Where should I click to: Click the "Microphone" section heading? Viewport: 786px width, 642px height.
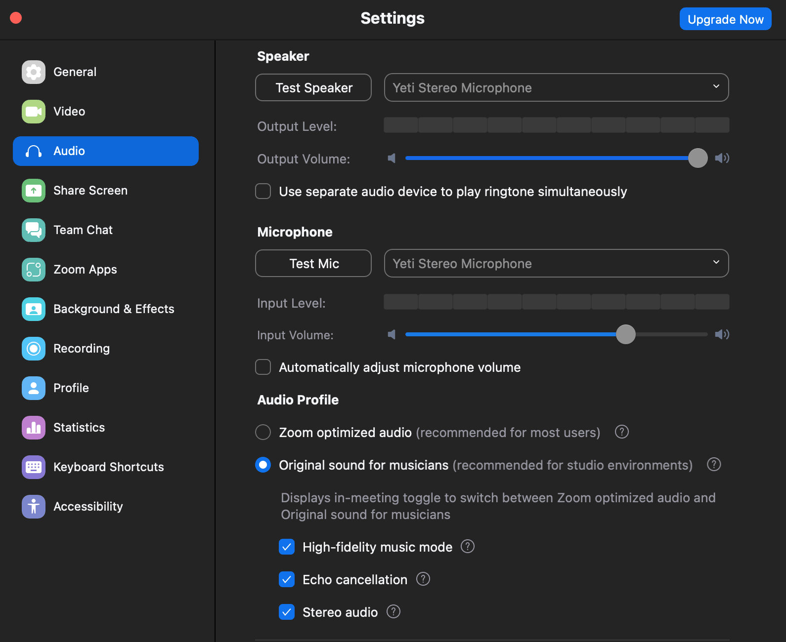pos(295,232)
